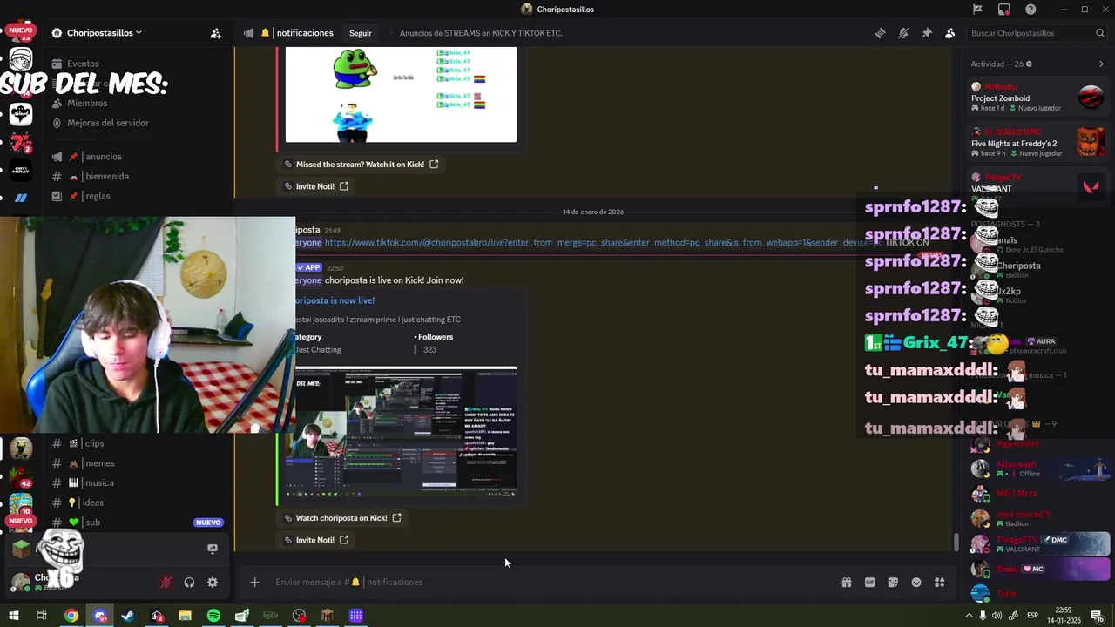Open the apps launcher icon in message bar

point(939,583)
